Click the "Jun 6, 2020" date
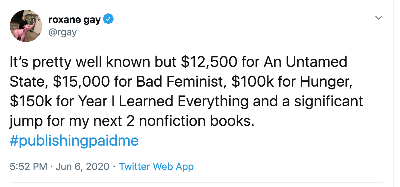The height and width of the screenshot is (187, 400). click(82, 167)
